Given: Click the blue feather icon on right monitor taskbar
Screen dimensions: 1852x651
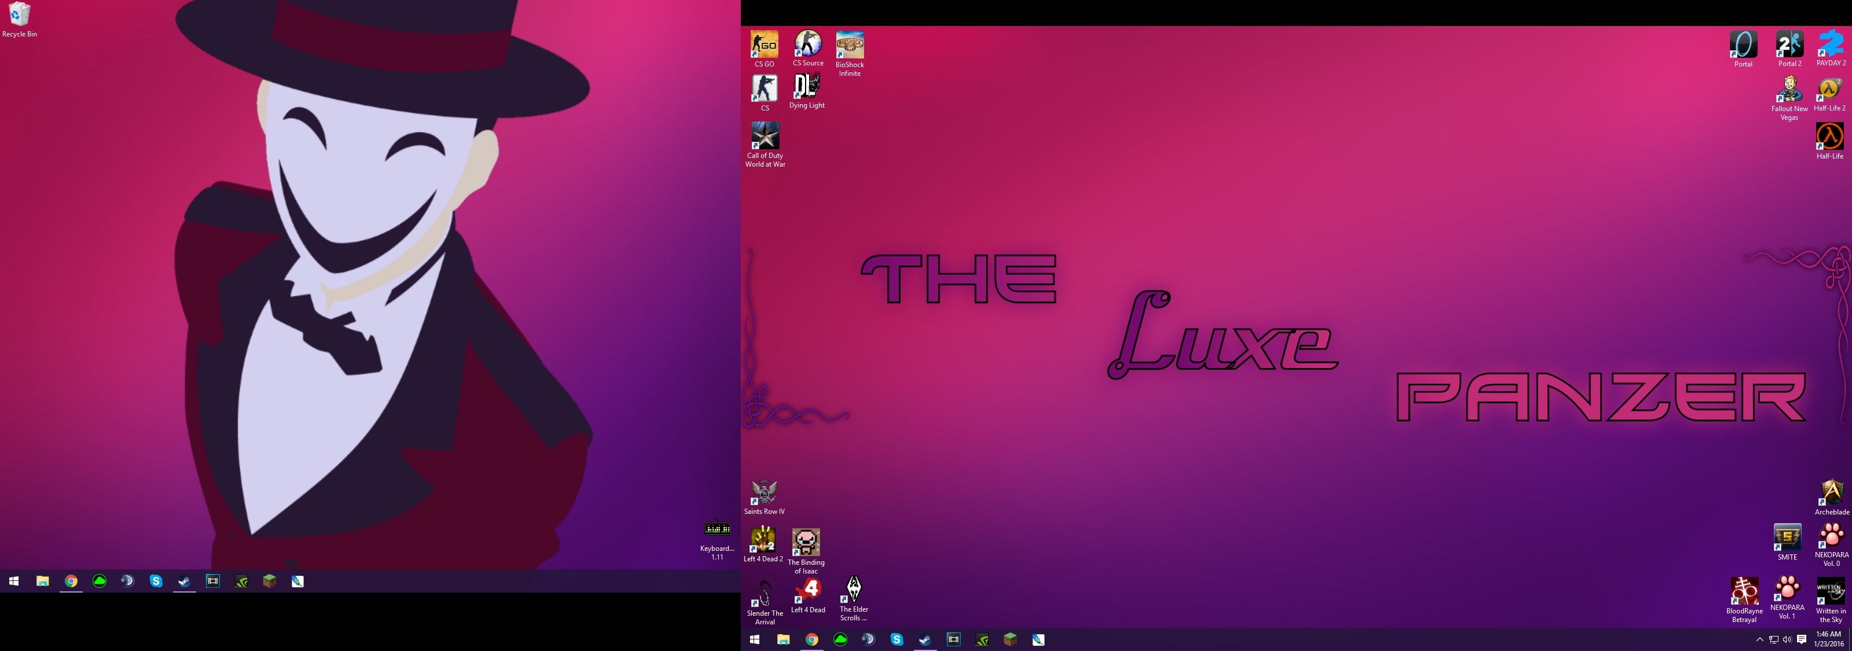Looking at the screenshot, I should coord(1038,639).
